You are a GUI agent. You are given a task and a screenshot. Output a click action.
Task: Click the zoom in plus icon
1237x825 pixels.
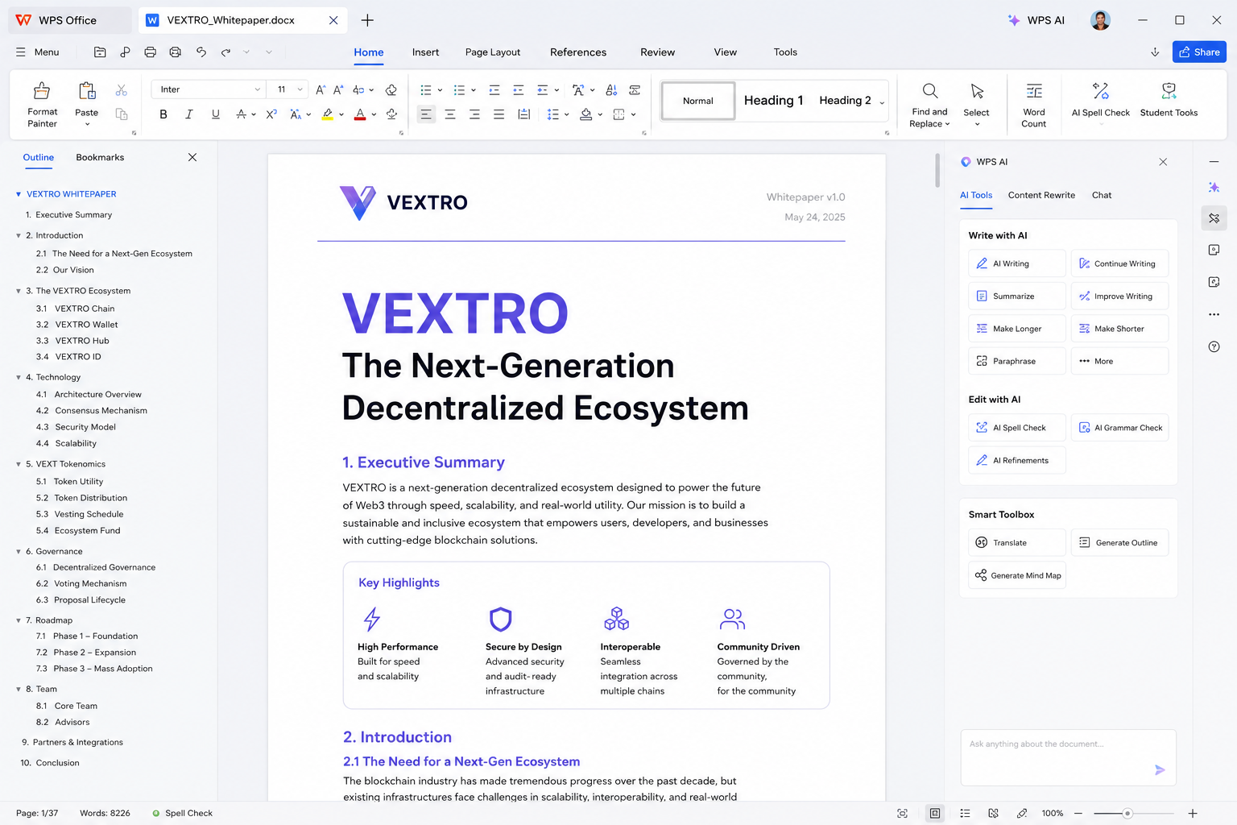coord(1193,814)
